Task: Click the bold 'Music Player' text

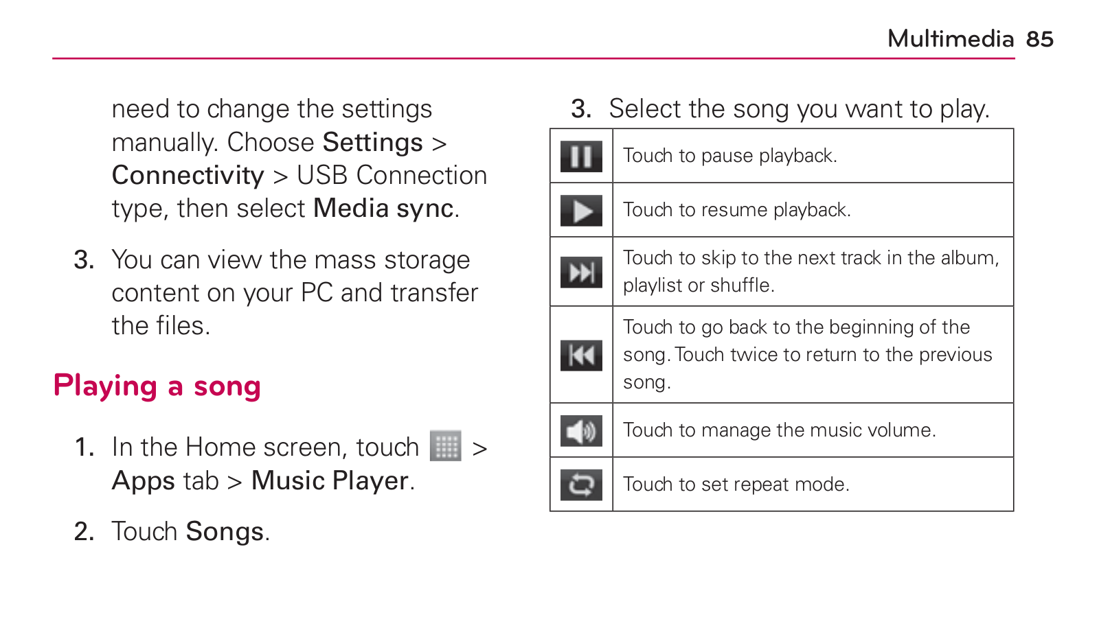Action: 330,480
